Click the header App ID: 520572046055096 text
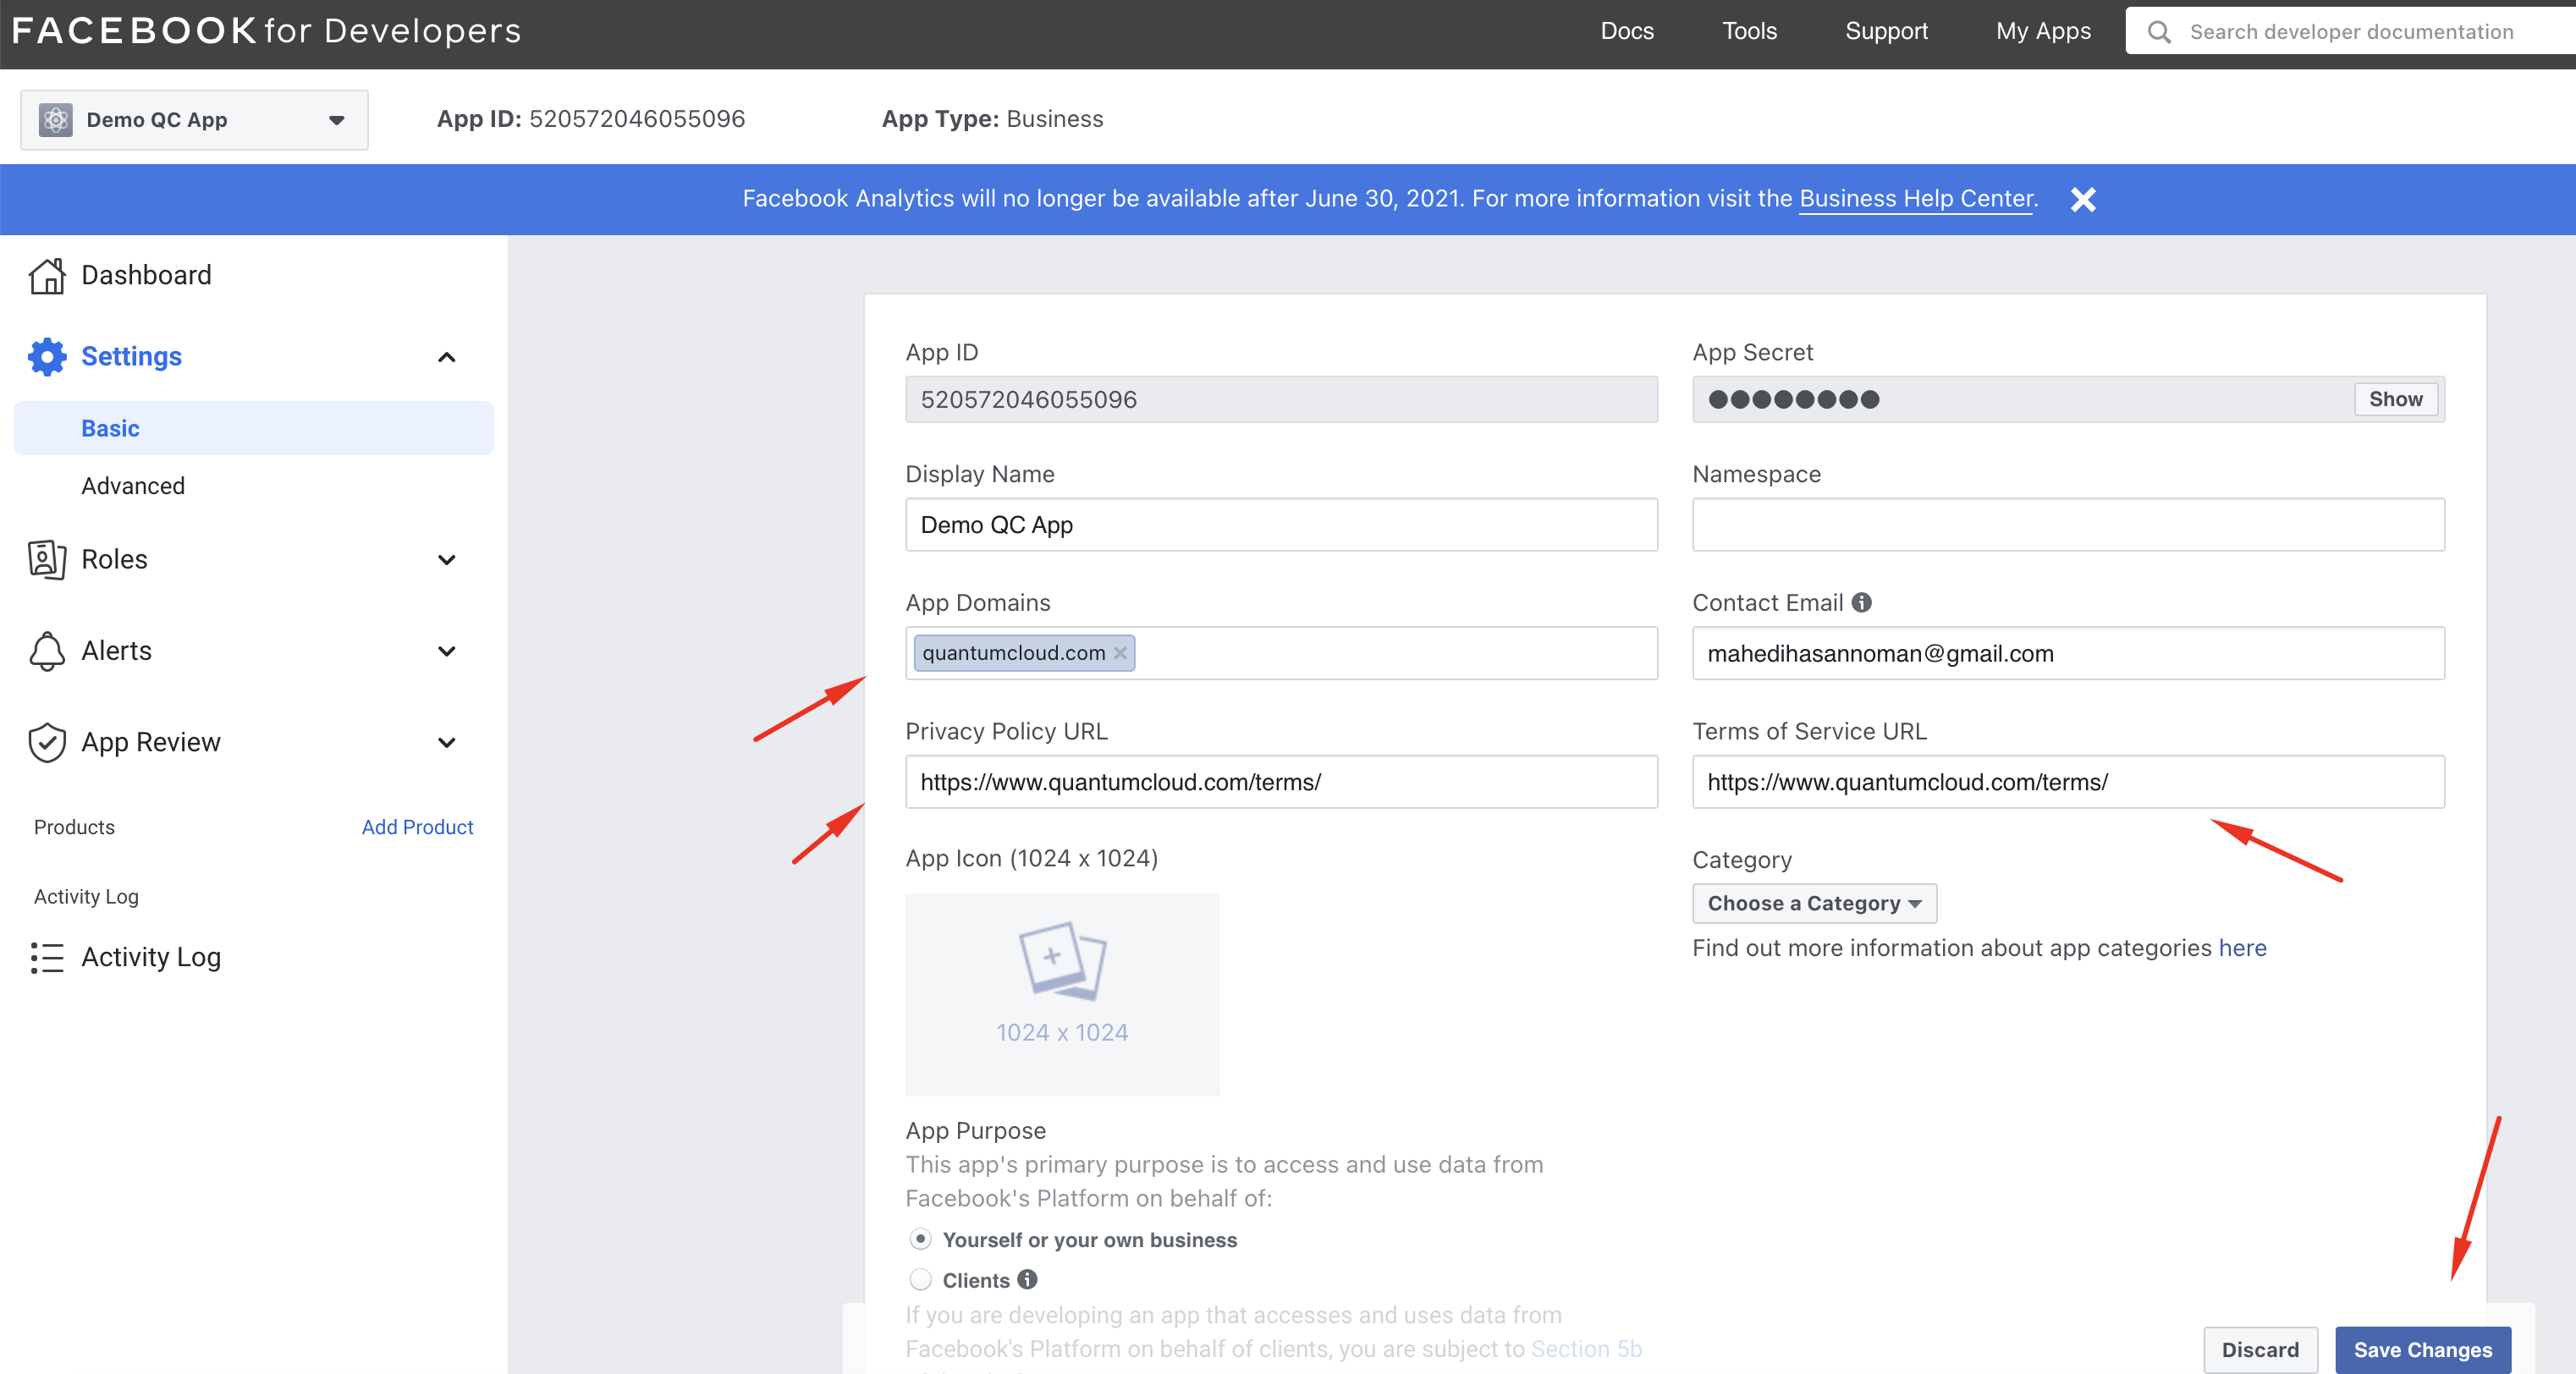Viewport: 2576px width, 1374px height. click(x=590, y=120)
